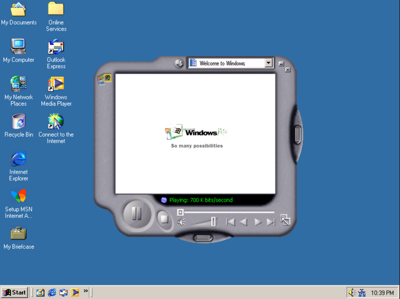The width and height of the screenshot is (400, 299).
Task: Click the round skin button beside playlist
Action: point(179,63)
